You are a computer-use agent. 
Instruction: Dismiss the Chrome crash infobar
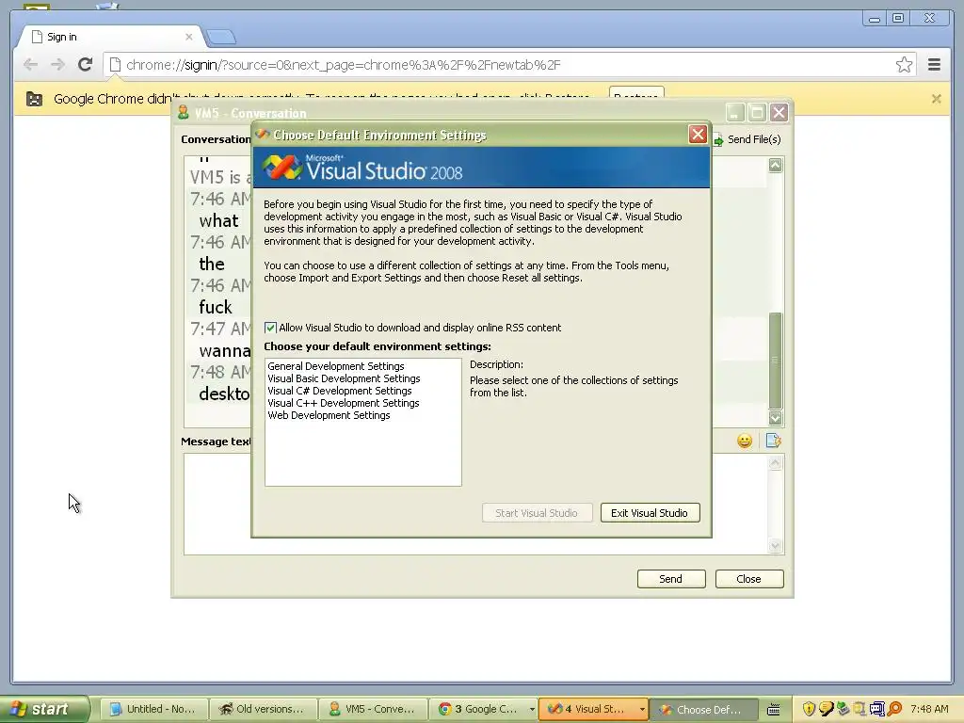(937, 98)
